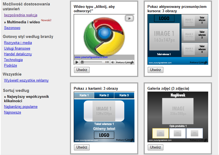Select the Karta 2 tab

click(104, 95)
